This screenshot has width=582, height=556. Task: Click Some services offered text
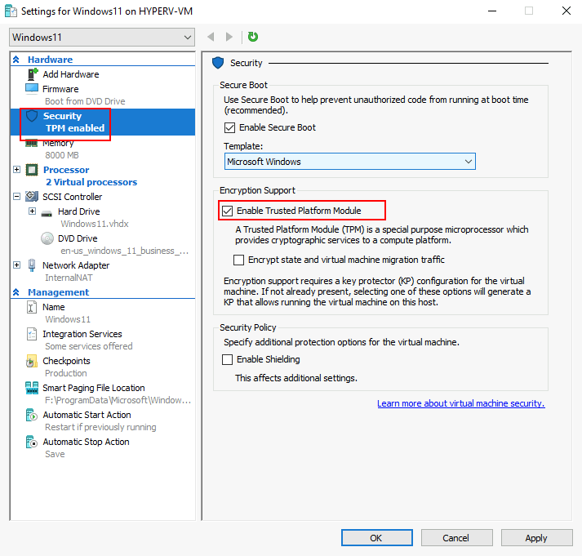(x=89, y=346)
